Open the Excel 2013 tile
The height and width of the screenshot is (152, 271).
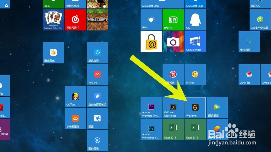(173, 130)
